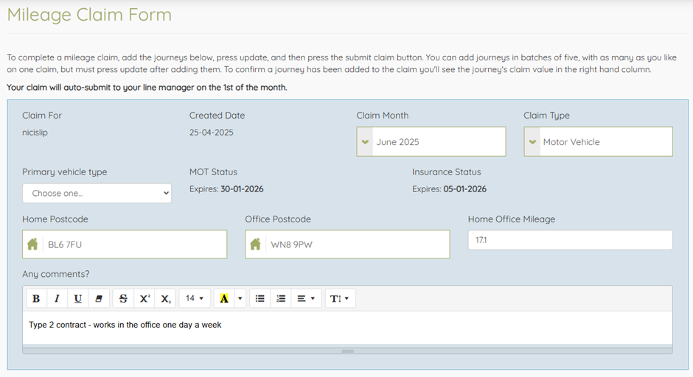Toggle underline in the comments toolbar
The image size is (693, 377).
pos(77,298)
